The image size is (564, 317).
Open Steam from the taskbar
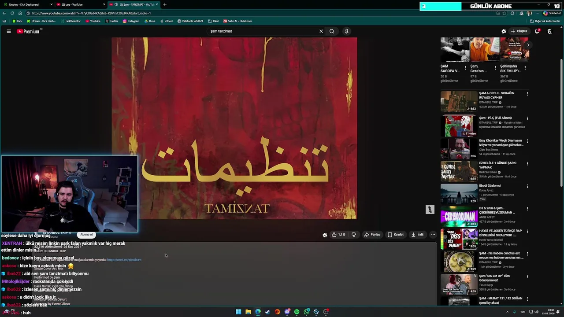(x=267, y=312)
